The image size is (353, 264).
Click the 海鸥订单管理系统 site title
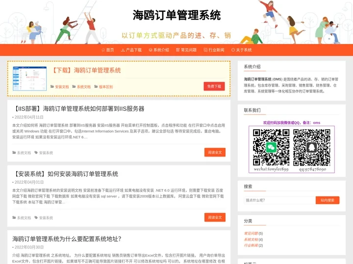pos(176,15)
